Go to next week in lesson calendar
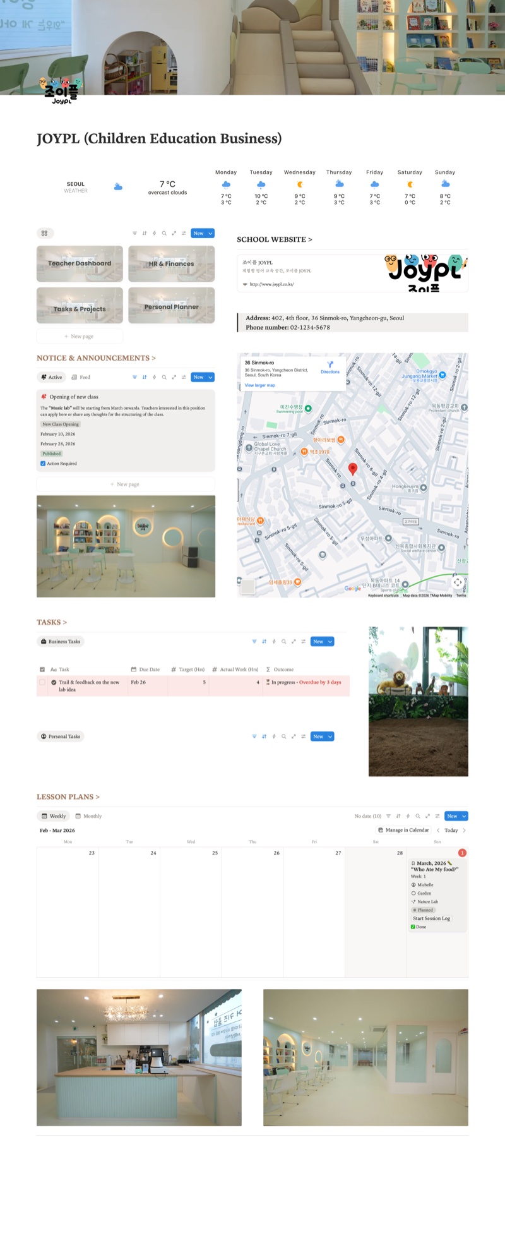Image resolution: width=505 pixels, height=1233 pixels. [x=464, y=830]
